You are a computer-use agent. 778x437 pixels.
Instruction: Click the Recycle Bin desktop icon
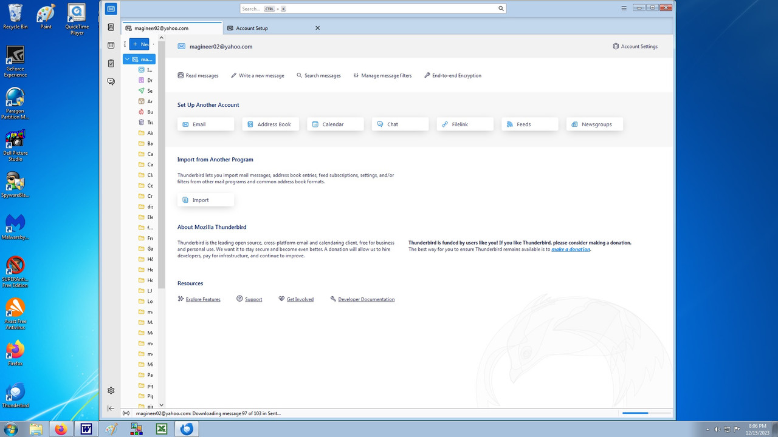click(15, 16)
